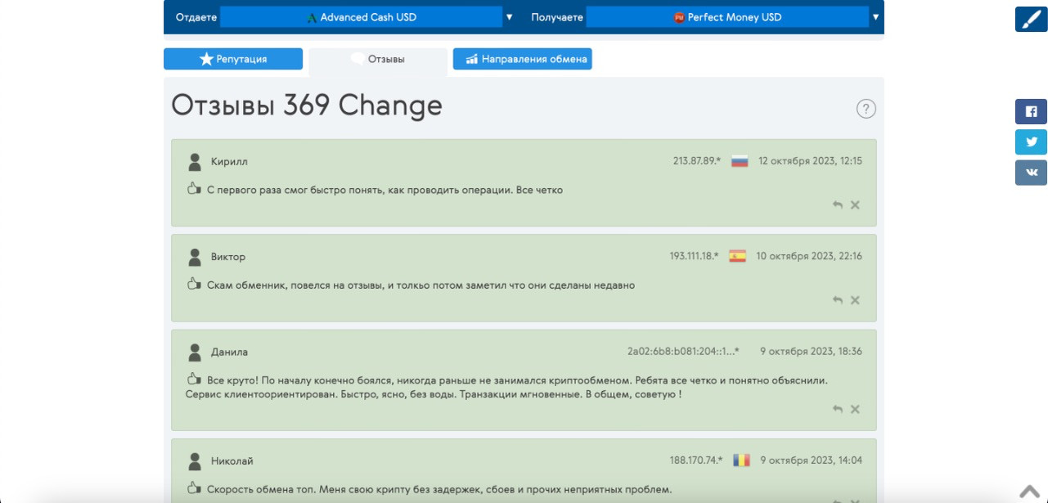Switch to the Репутация tab
The width and height of the screenshot is (1048, 503).
pos(233,59)
